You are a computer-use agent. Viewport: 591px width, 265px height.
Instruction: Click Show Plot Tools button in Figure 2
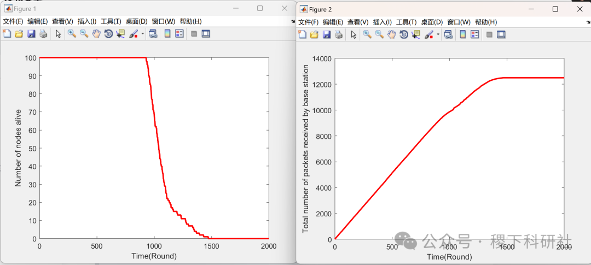(x=501, y=35)
